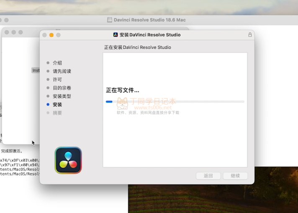Click the installation progress bar
Screen dimensions: 298x213
pos(175,101)
